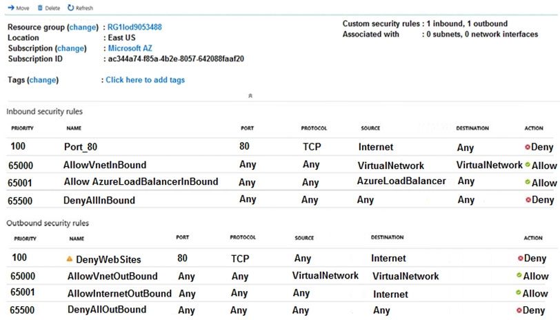Collapse the essentials section with double chevron
This screenshot has height=320, width=560.
pyautogui.click(x=250, y=96)
